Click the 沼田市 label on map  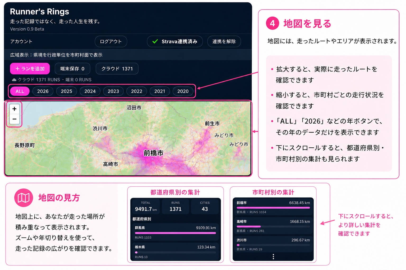(134, 108)
